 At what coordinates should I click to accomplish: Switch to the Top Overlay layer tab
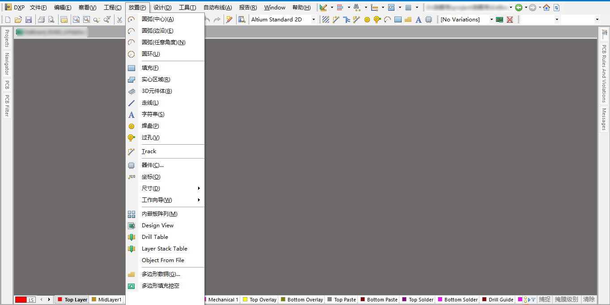[263, 300]
